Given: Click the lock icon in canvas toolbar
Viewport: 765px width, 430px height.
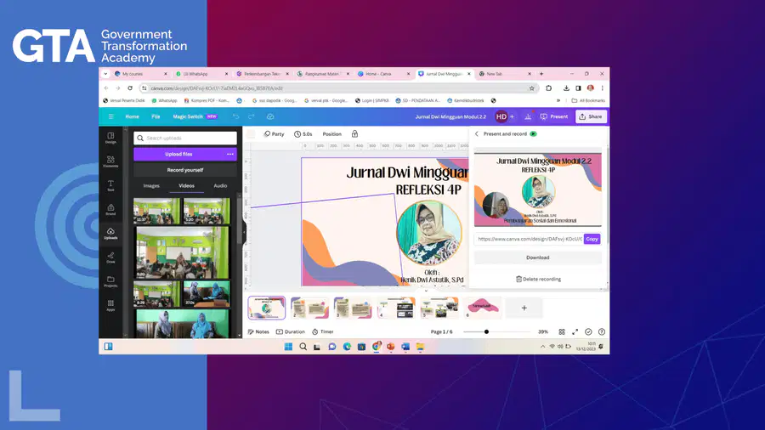Looking at the screenshot, I should point(354,133).
